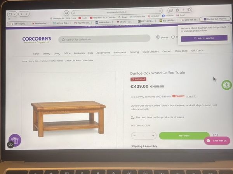Click the Safari share icon
This screenshot has width=233, height=174.
[x=177, y=10]
